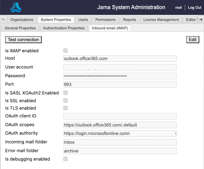The image size is (204, 169).
Task: Toggle the Is IMAP enabled checkbox
Action: point(65,51)
